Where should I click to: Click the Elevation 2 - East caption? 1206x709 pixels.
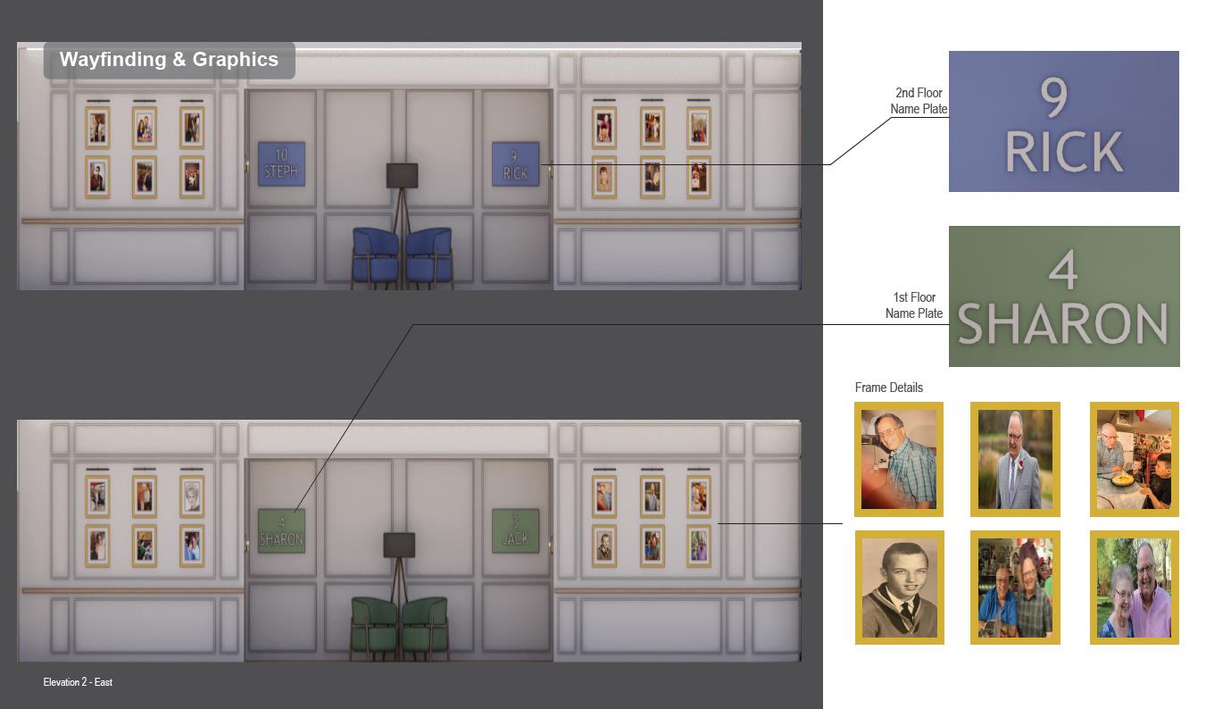click(78, 682)
